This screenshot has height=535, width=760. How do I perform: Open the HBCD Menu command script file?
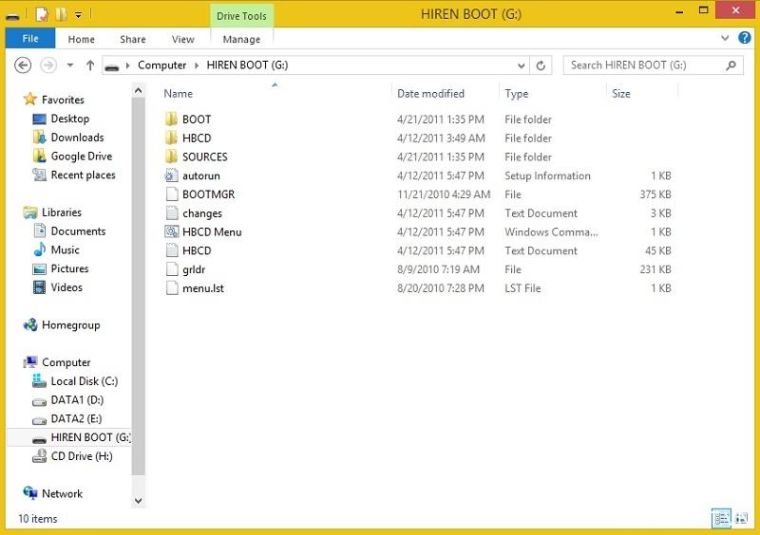pyautogui.click(x=211, y=232)
